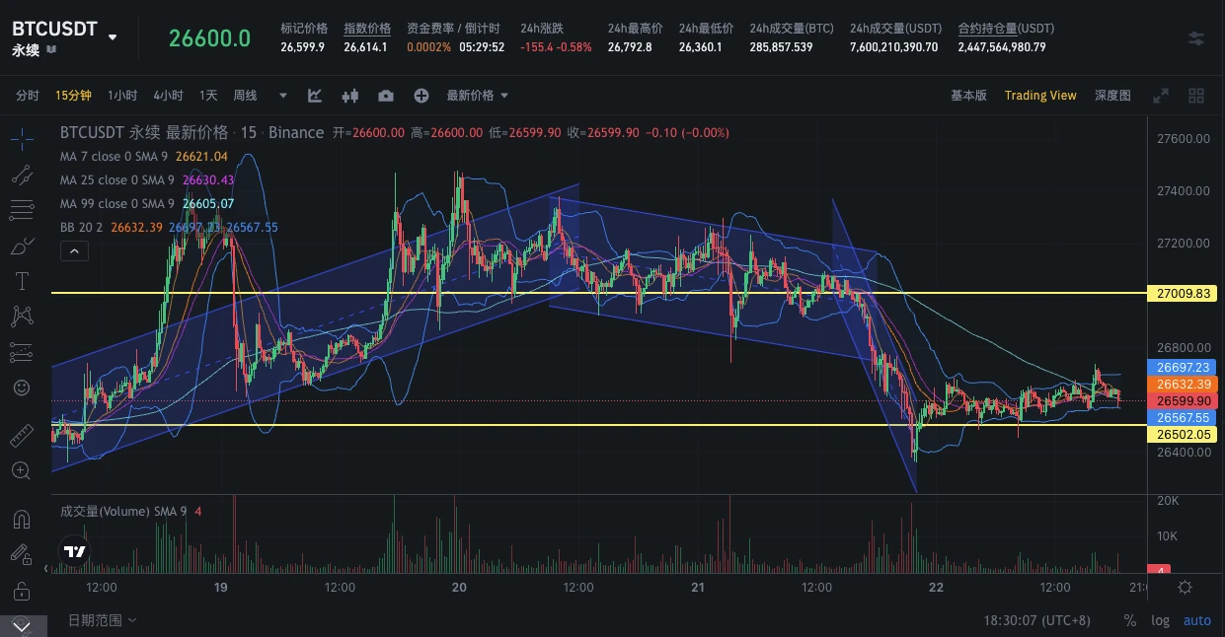Screen dimensions: 1225x637
Task: Open the 最新价格 price type dropdown
Action: (x=478, y=96)
